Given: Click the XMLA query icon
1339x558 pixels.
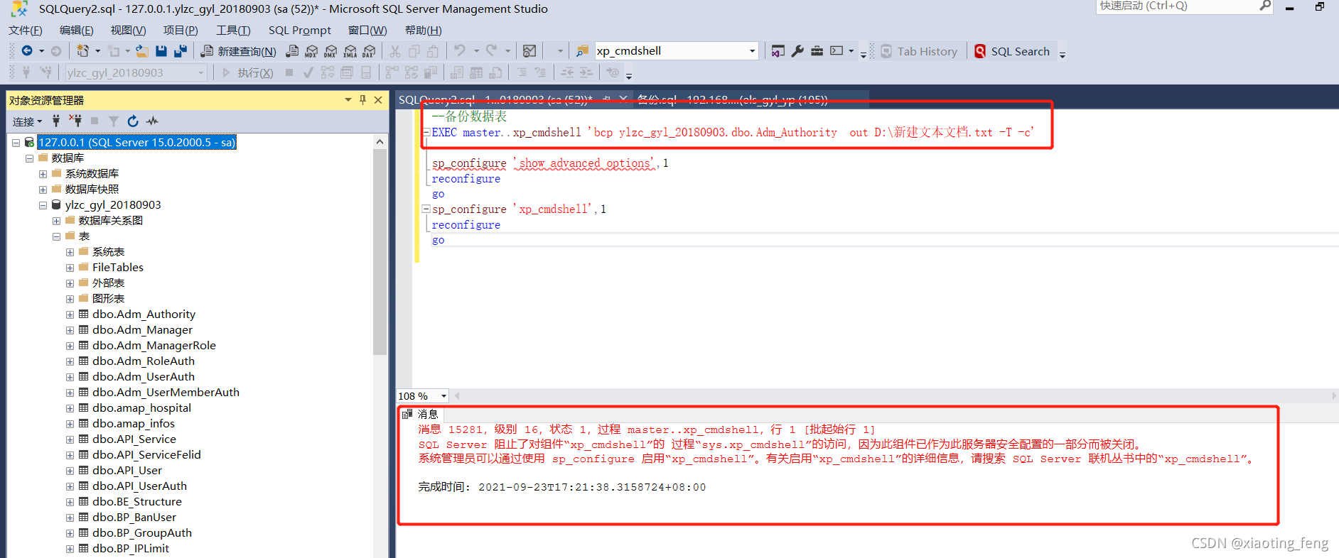Looking at the screenshot, I should coord(350,50).
